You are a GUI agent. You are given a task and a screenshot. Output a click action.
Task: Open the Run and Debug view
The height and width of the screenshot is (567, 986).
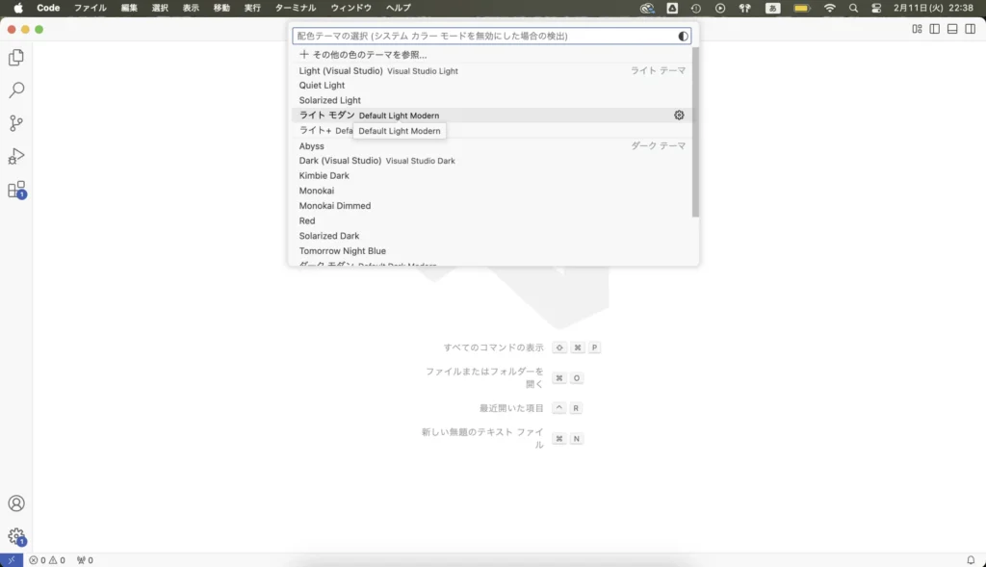point(14,156)
